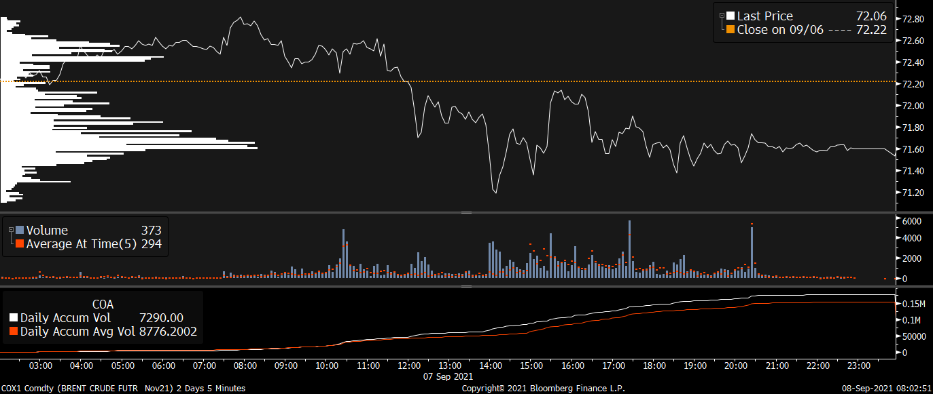Click the orange Close on 09/06 swatch
Image resolution: width=933 pixels, height=394 pixels.
click(730, 30)
